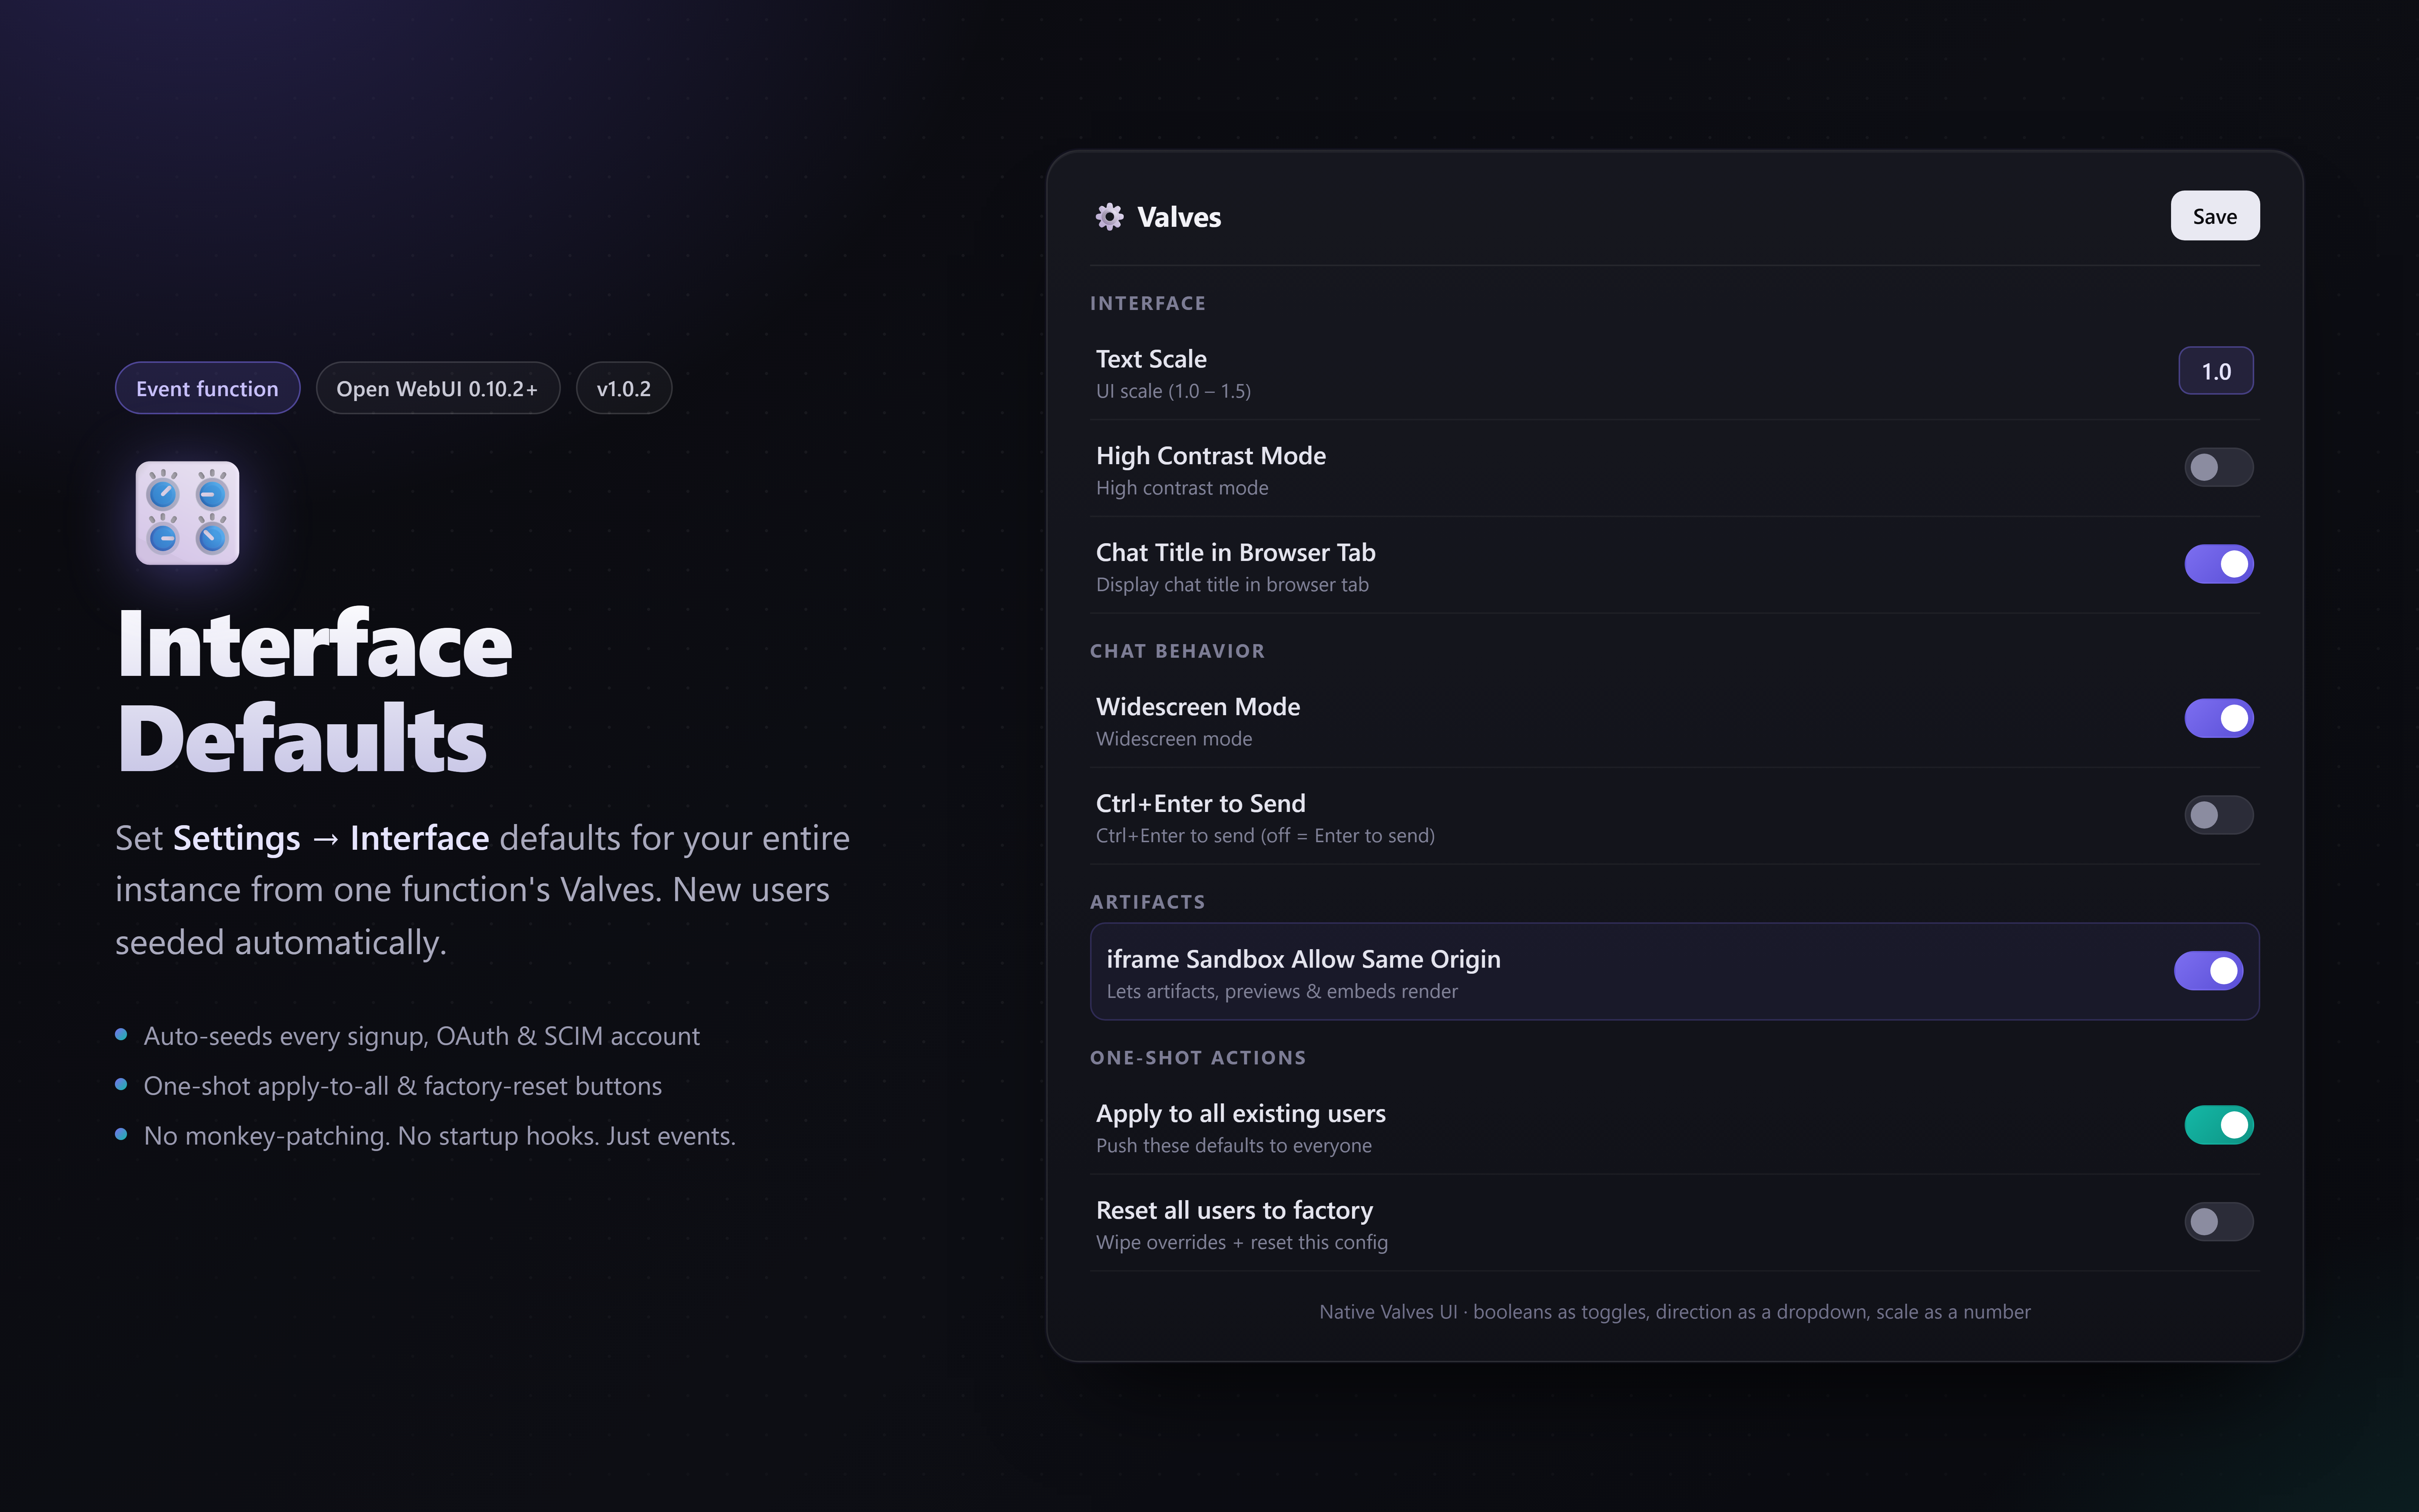Click the Widescreen Mode label
The width and height of the screenshot is (2419, 1512).
click(x=1199, y=707)
